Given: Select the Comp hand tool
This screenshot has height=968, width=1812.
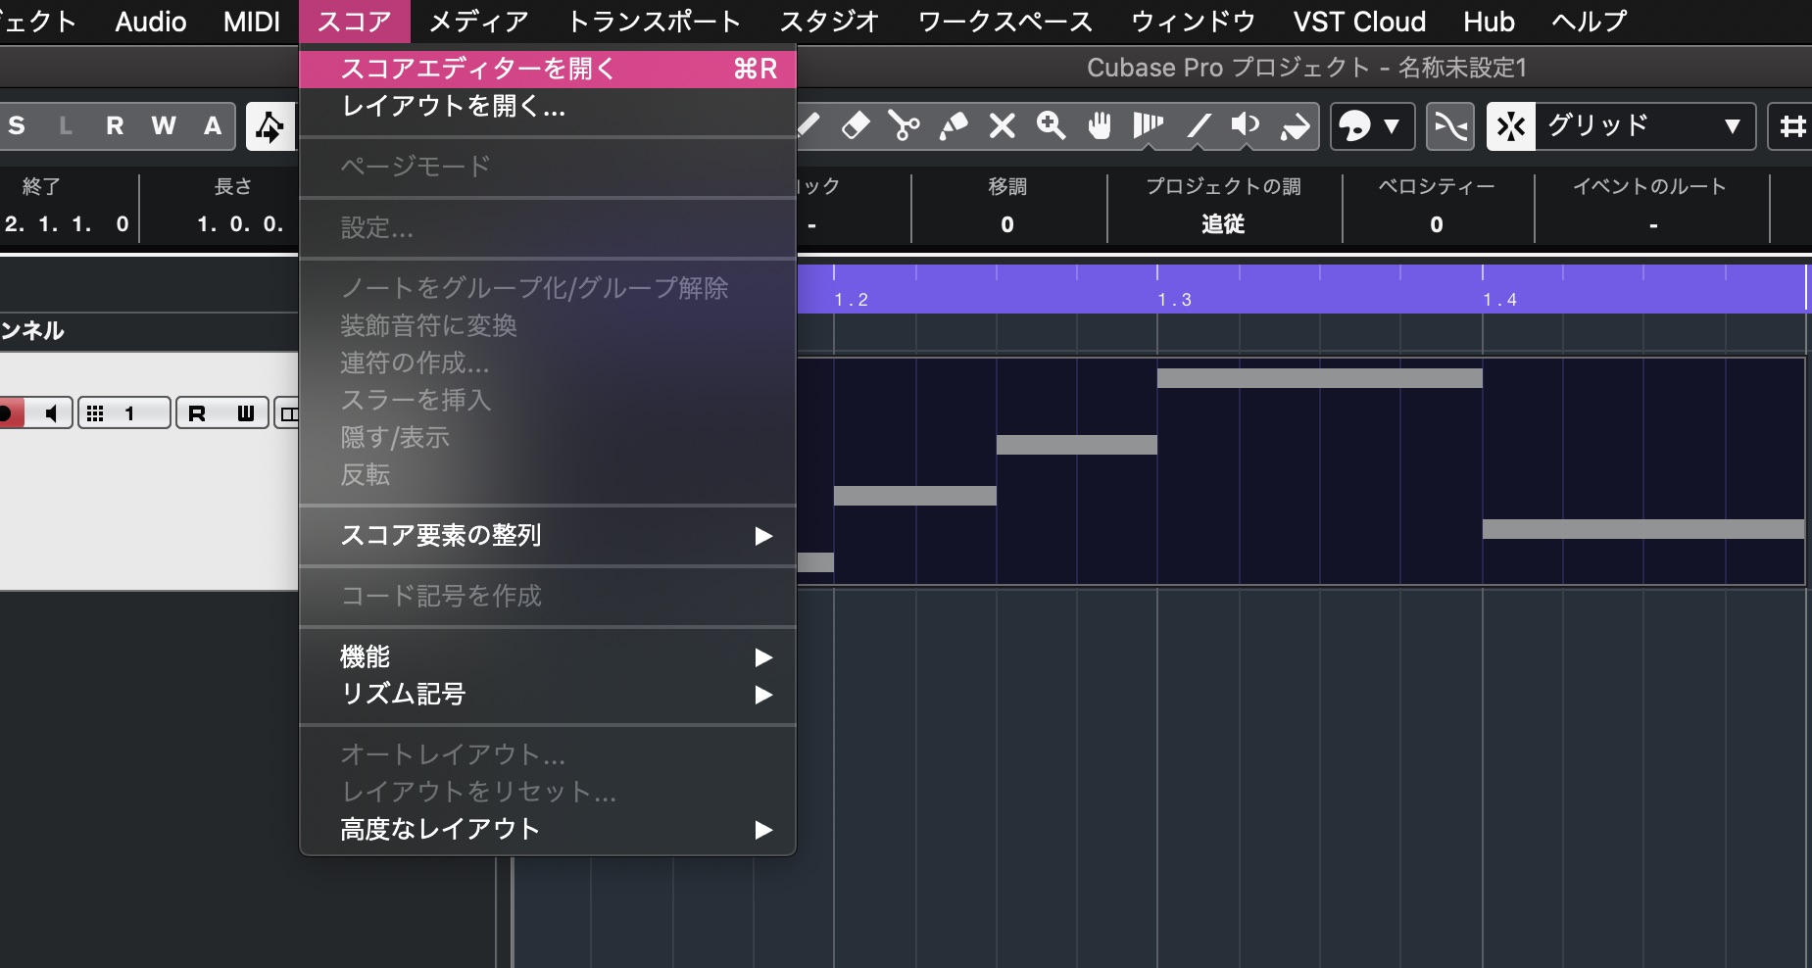Looking at the screenshot, I should coord(1100,125).
